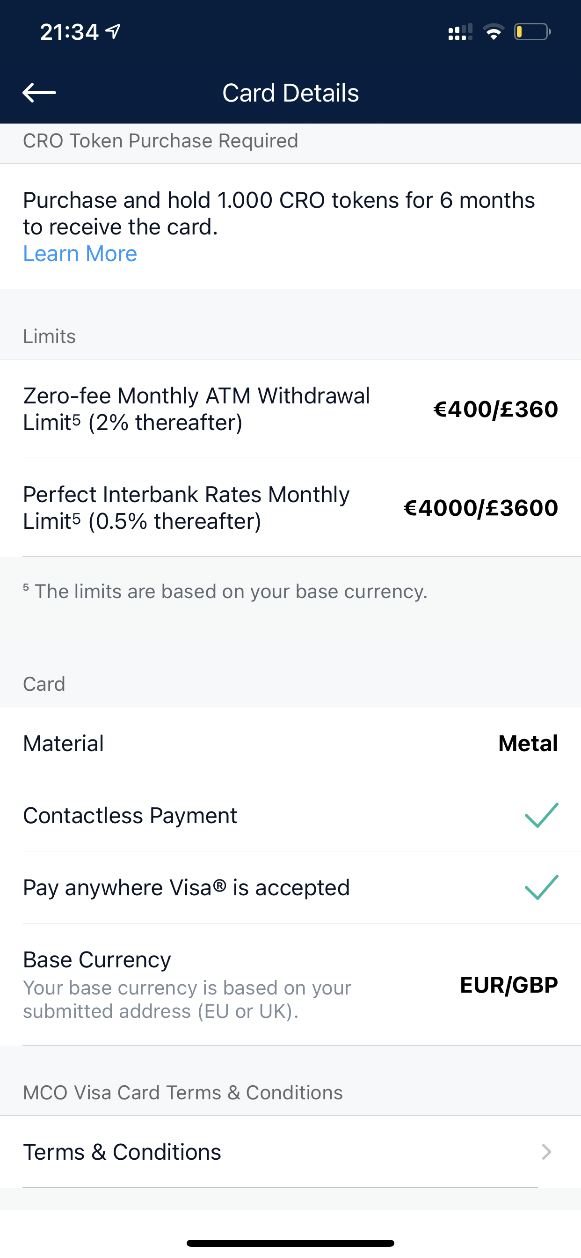Tap the location arrow in status bar
The image size is (581, 1258).
coord(113,32)
